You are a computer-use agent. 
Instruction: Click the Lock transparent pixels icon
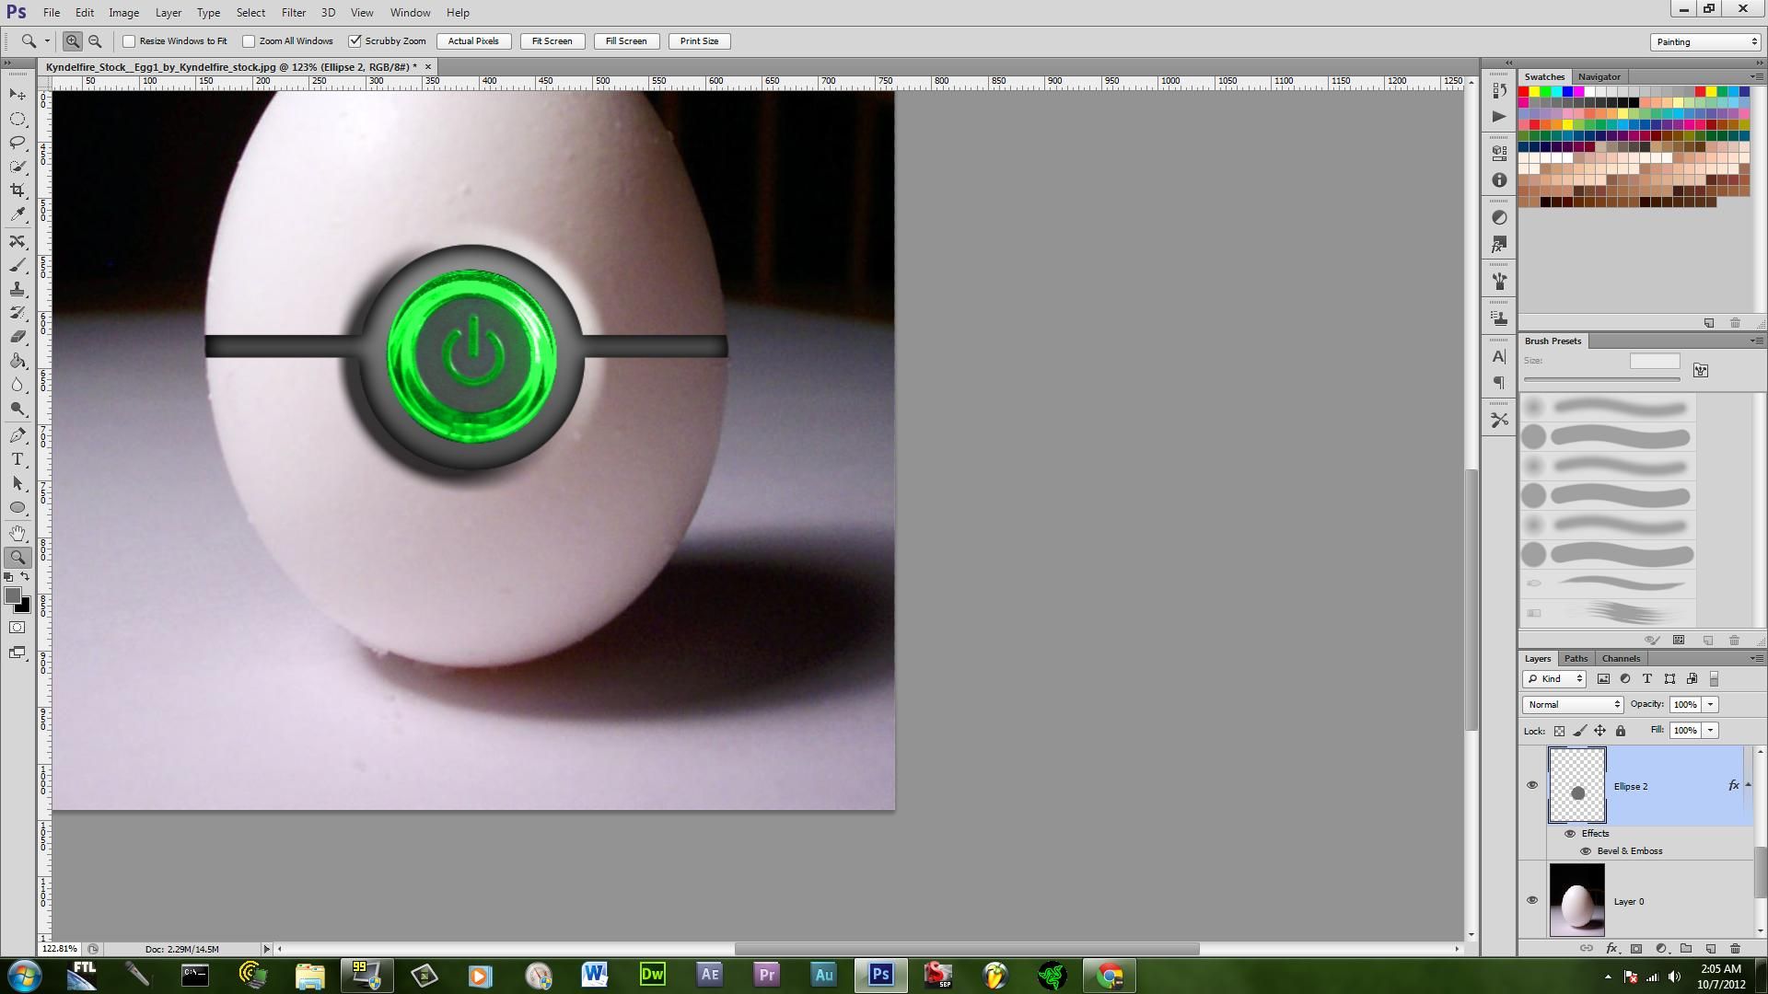[x=1559, y=730]
